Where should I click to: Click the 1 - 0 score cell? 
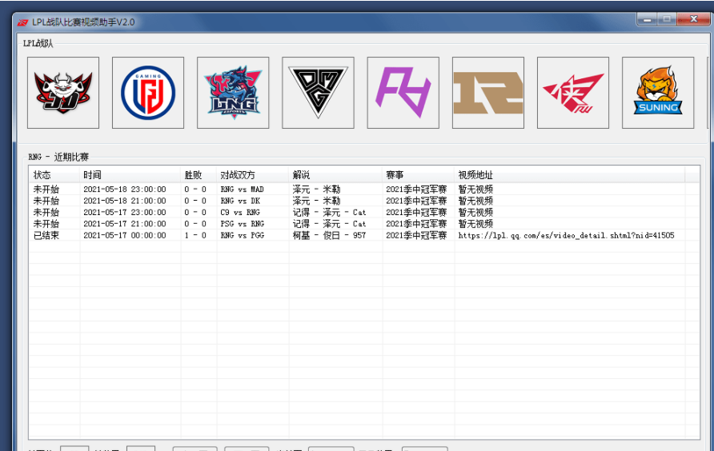tap(195, 235)
